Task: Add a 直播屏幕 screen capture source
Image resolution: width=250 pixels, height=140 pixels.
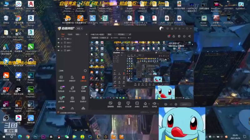Action: pos(111,105)
